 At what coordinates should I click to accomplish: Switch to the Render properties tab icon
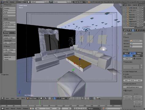click(129, 30)
